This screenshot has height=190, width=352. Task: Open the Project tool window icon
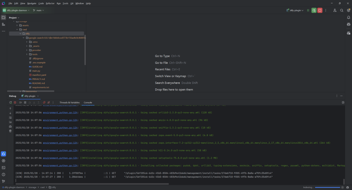click(x=4, y=17)
